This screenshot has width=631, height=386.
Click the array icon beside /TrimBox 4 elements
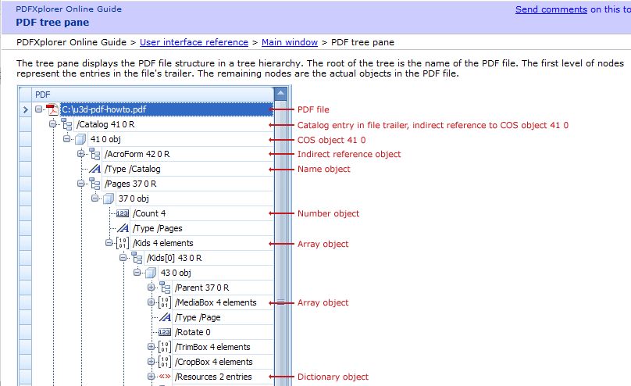[165, 347]
